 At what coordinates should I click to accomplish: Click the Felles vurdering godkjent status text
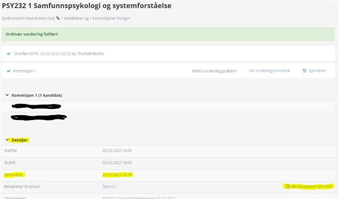pyautogui.click(x=214, y=71)
